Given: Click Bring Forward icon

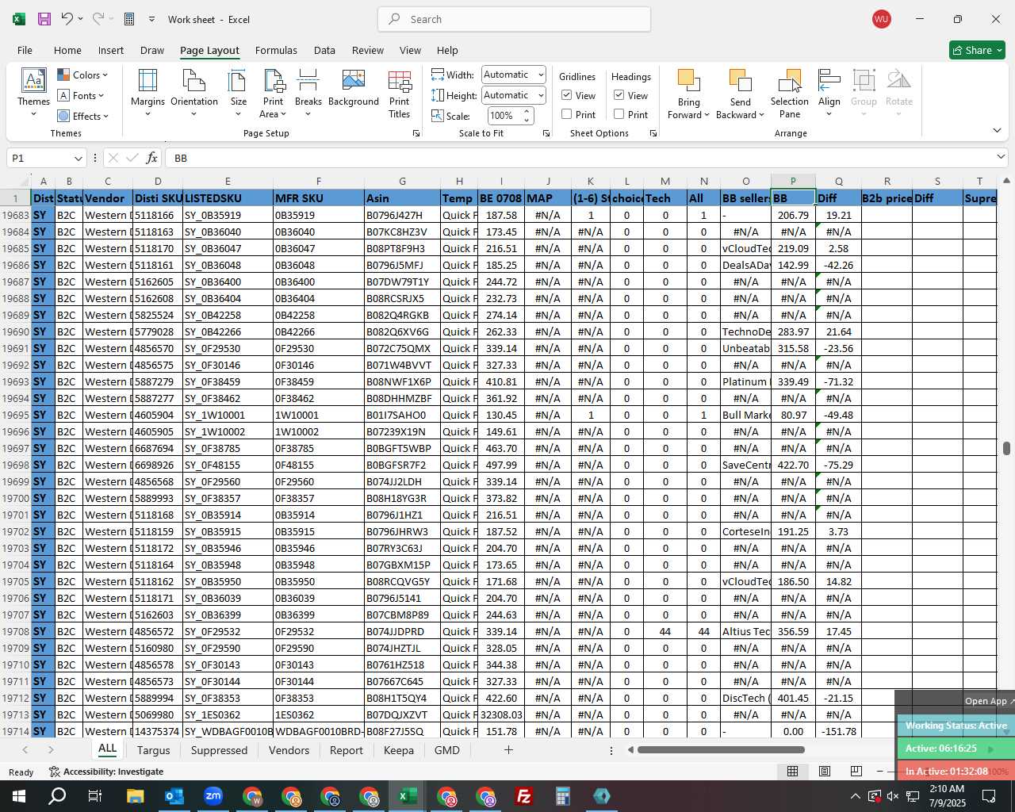Looking at the screenshot, I should [x=688, y=82].
